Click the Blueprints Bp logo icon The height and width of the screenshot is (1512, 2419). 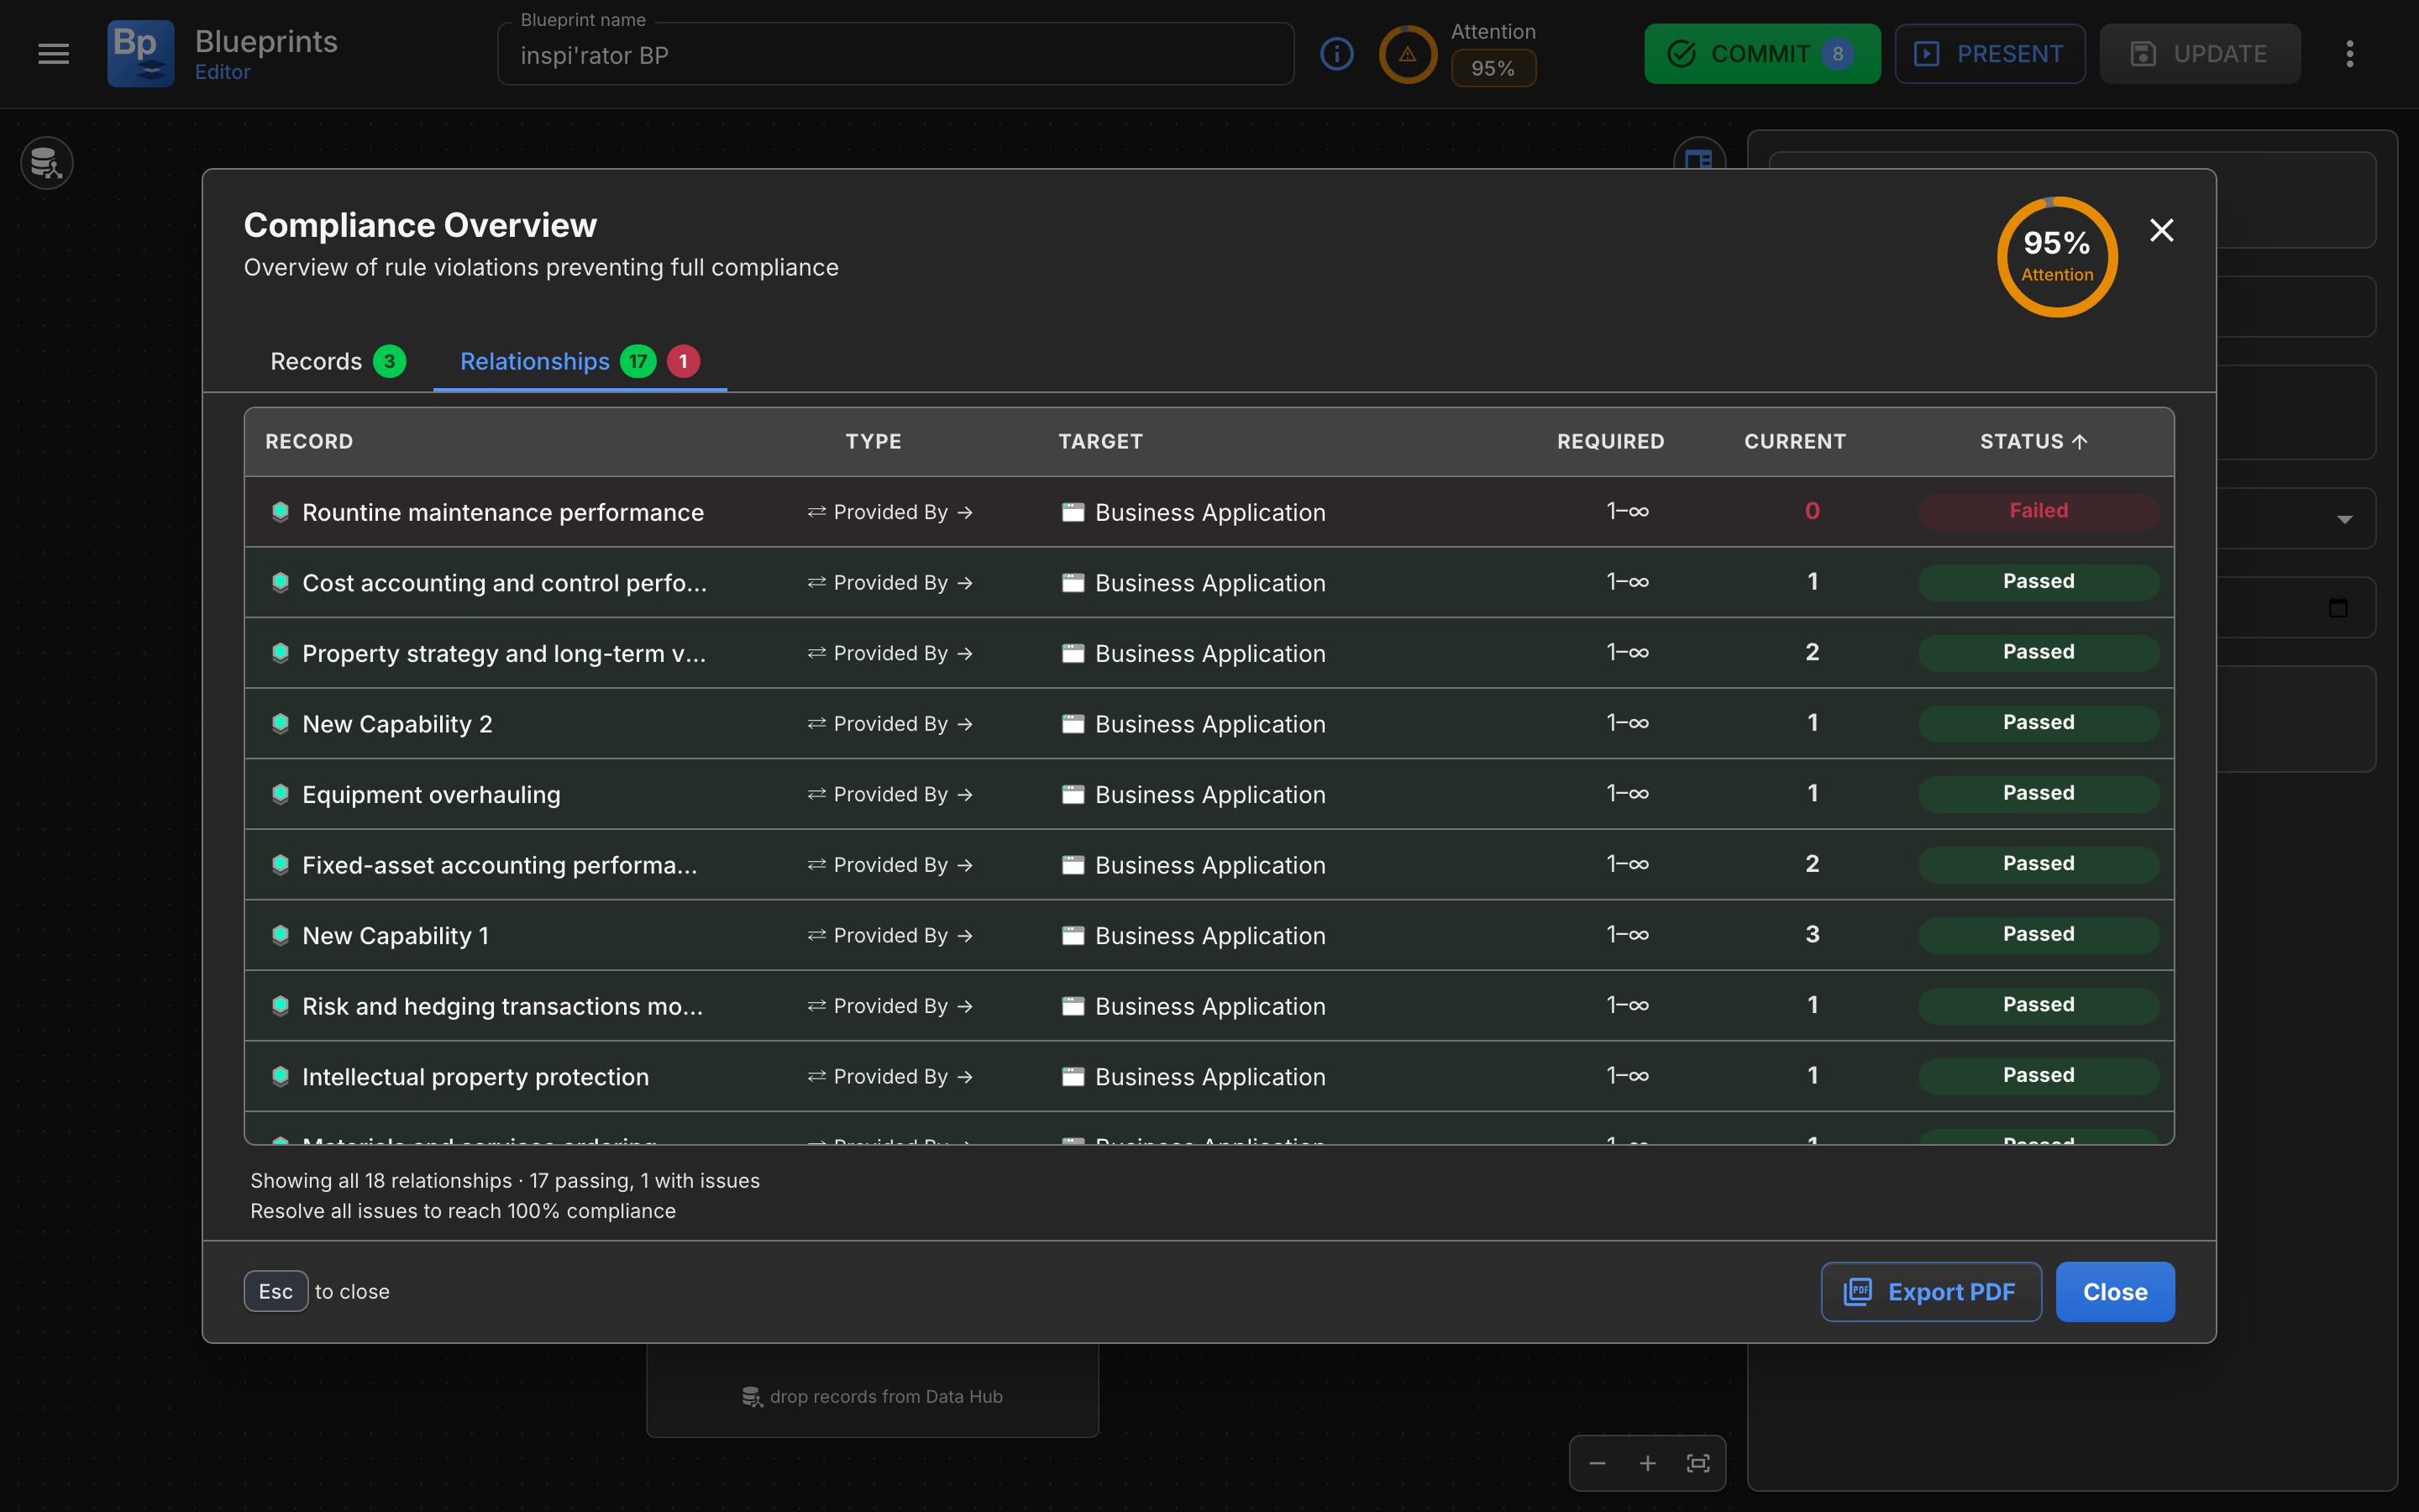(141, 54)
